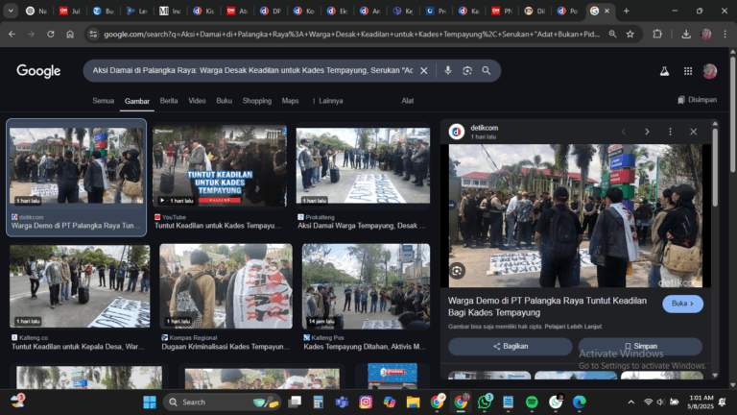Switch to the Video tab
The width and height of the screenshot is (737, 415).
[197, 101]
